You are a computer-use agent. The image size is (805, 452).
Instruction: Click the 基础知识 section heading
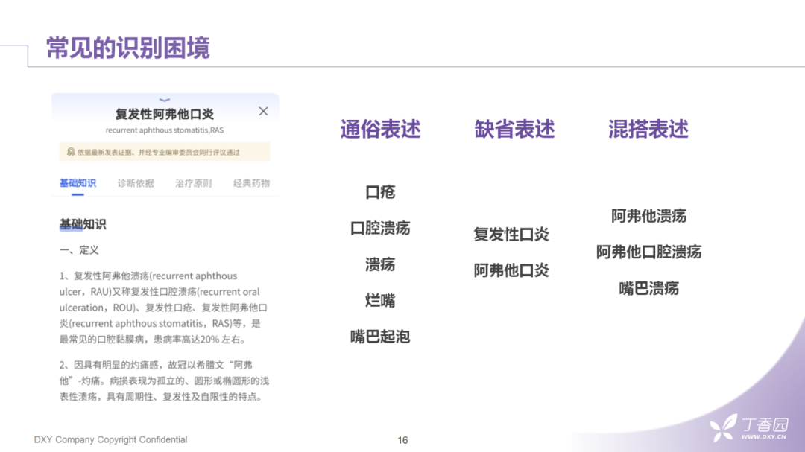pyautogui.click(x=83, y=224)
